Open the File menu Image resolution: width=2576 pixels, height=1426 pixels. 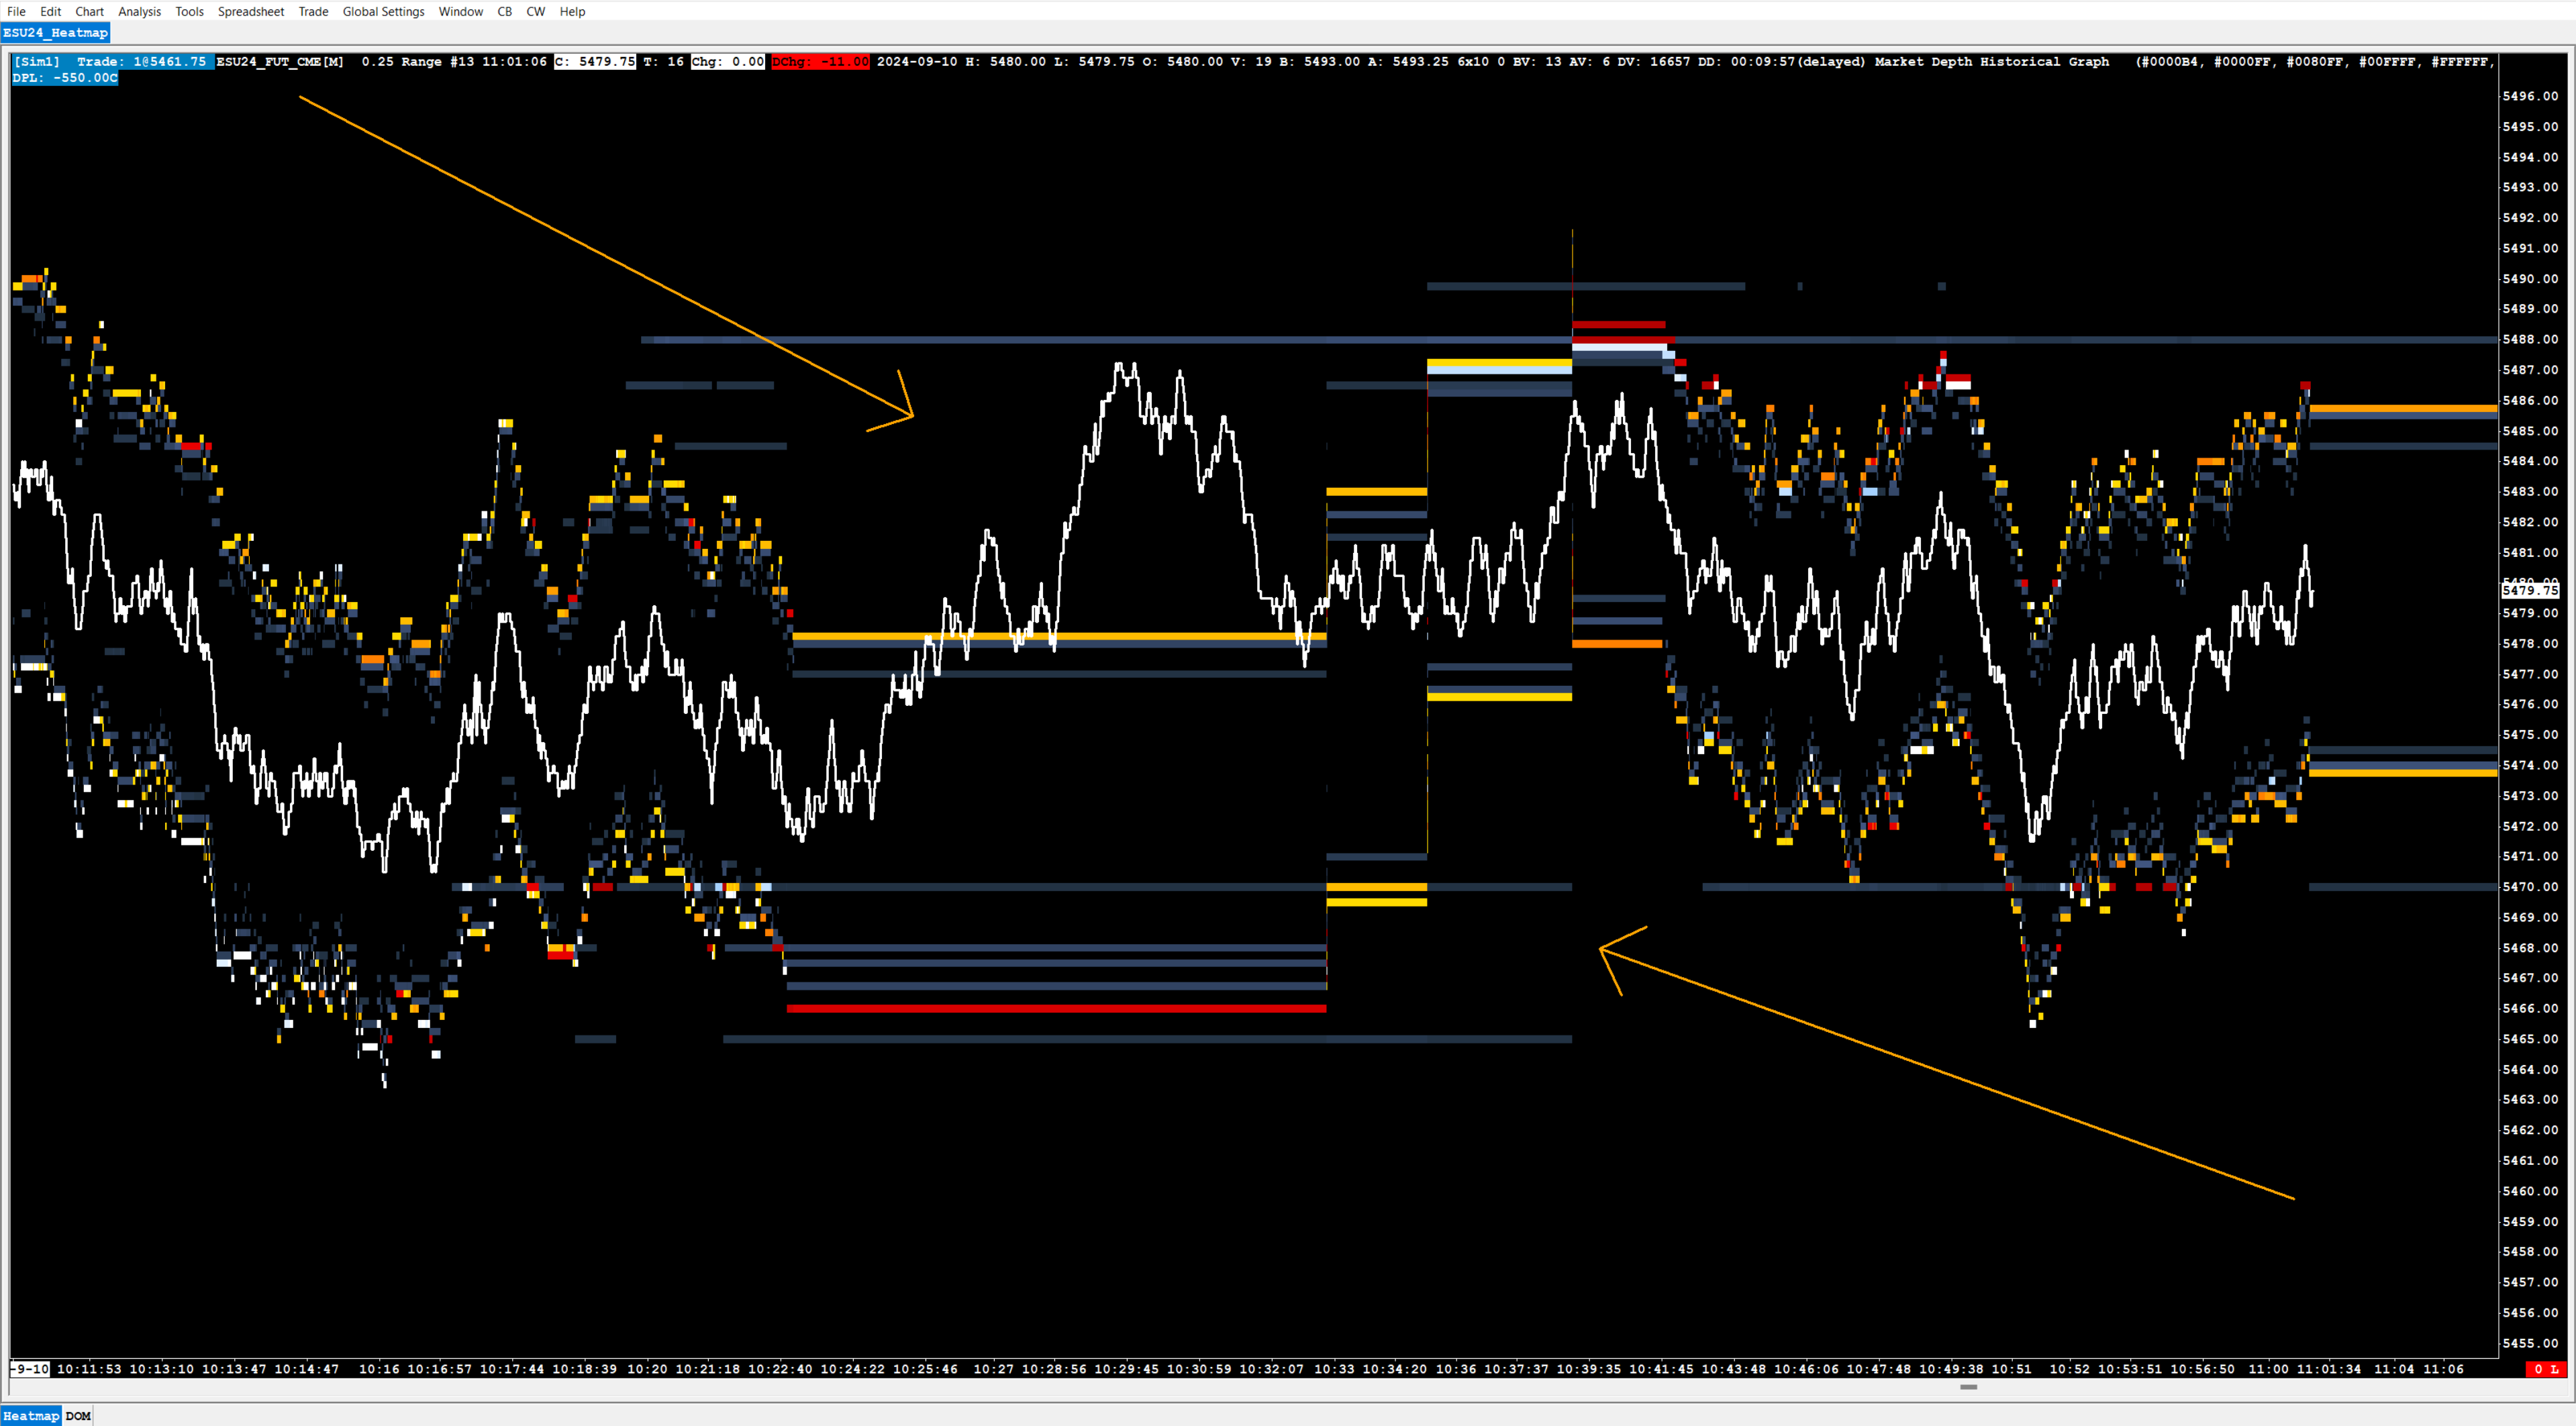(x=16, y=11)
